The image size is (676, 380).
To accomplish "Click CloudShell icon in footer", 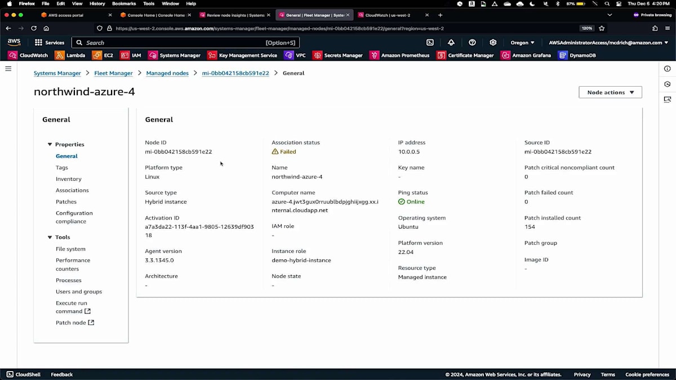I will 10,374.
